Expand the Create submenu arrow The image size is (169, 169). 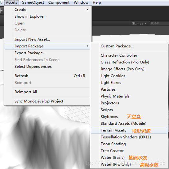click(x=87, y=10)
